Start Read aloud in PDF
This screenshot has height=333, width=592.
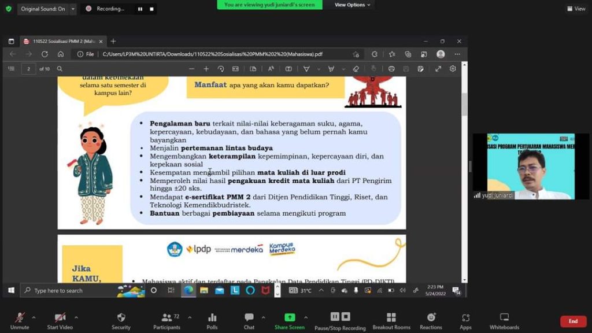pyautogui.click(x=271, y=69)
